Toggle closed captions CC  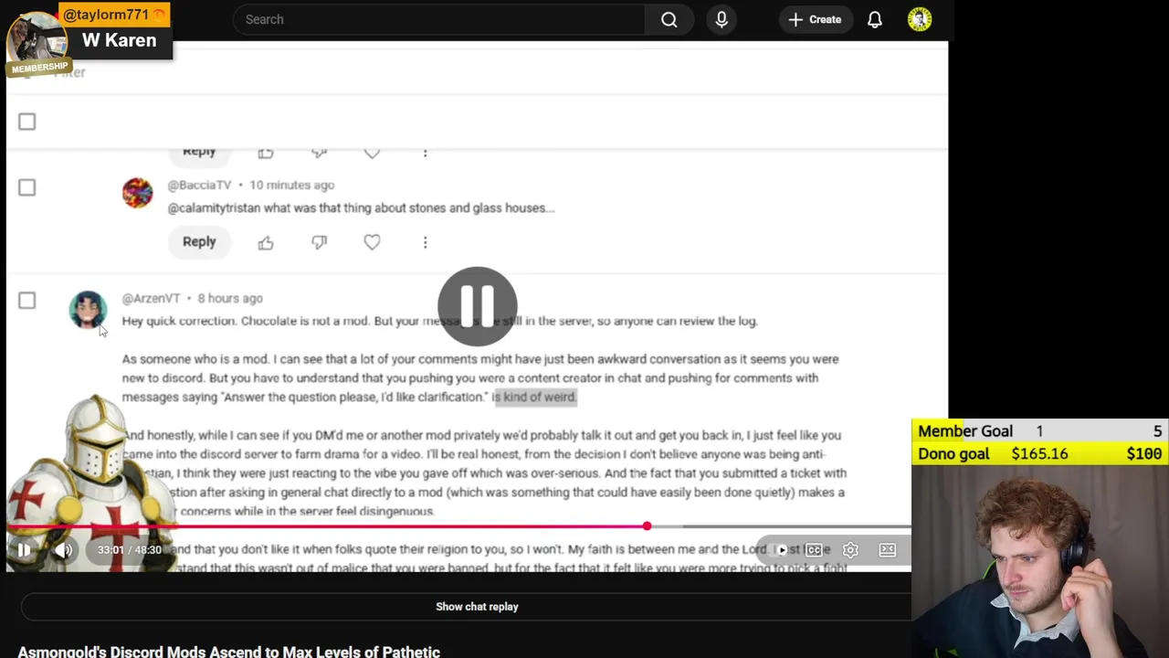(813, 550)
